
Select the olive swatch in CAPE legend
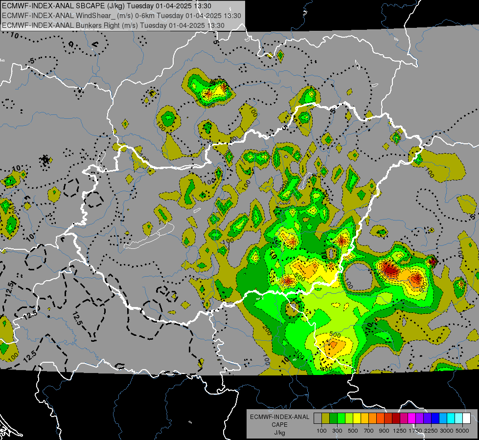pyautogui.click(x=325, y=418)
